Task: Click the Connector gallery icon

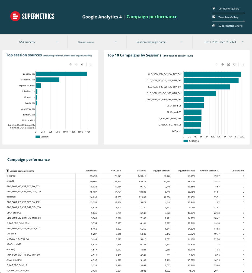Action: [214, 8]
